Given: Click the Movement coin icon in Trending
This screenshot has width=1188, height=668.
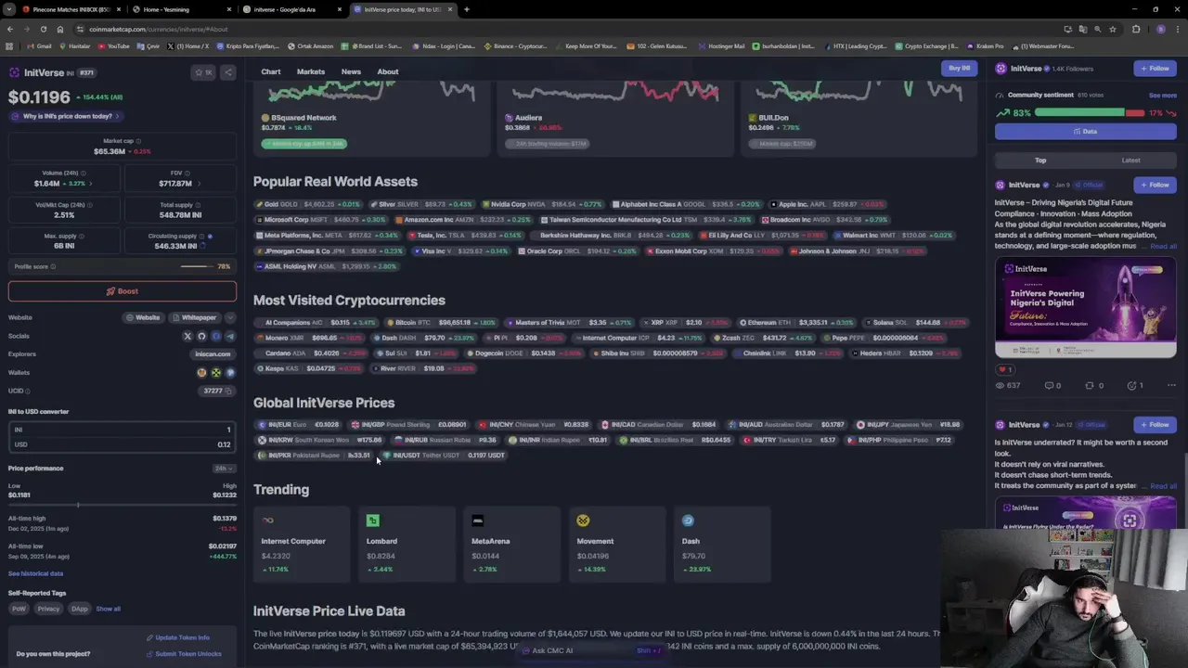Looking at the screenshot, I should 583,520.
